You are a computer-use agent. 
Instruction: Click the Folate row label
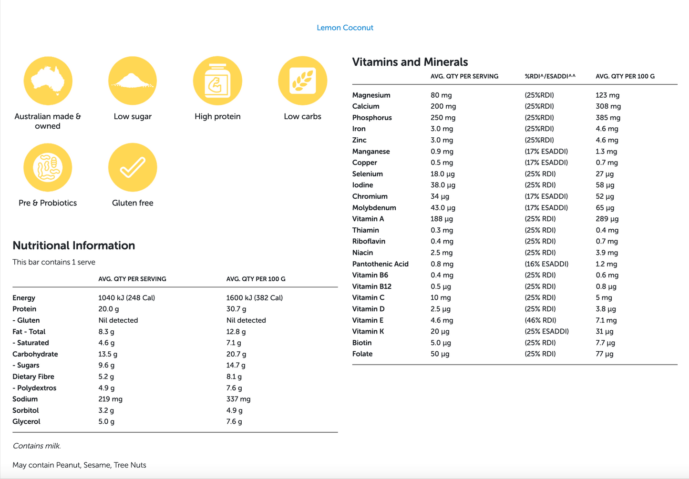pos(362,354)
